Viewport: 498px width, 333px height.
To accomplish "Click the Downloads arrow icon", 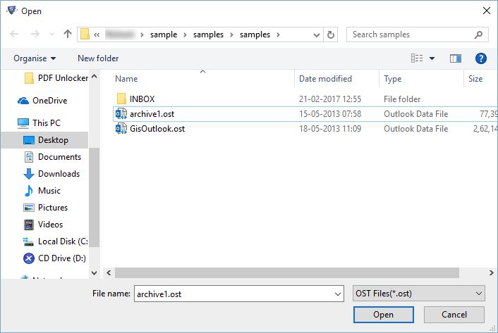I will pyautogui.click(x=29, y=174).
